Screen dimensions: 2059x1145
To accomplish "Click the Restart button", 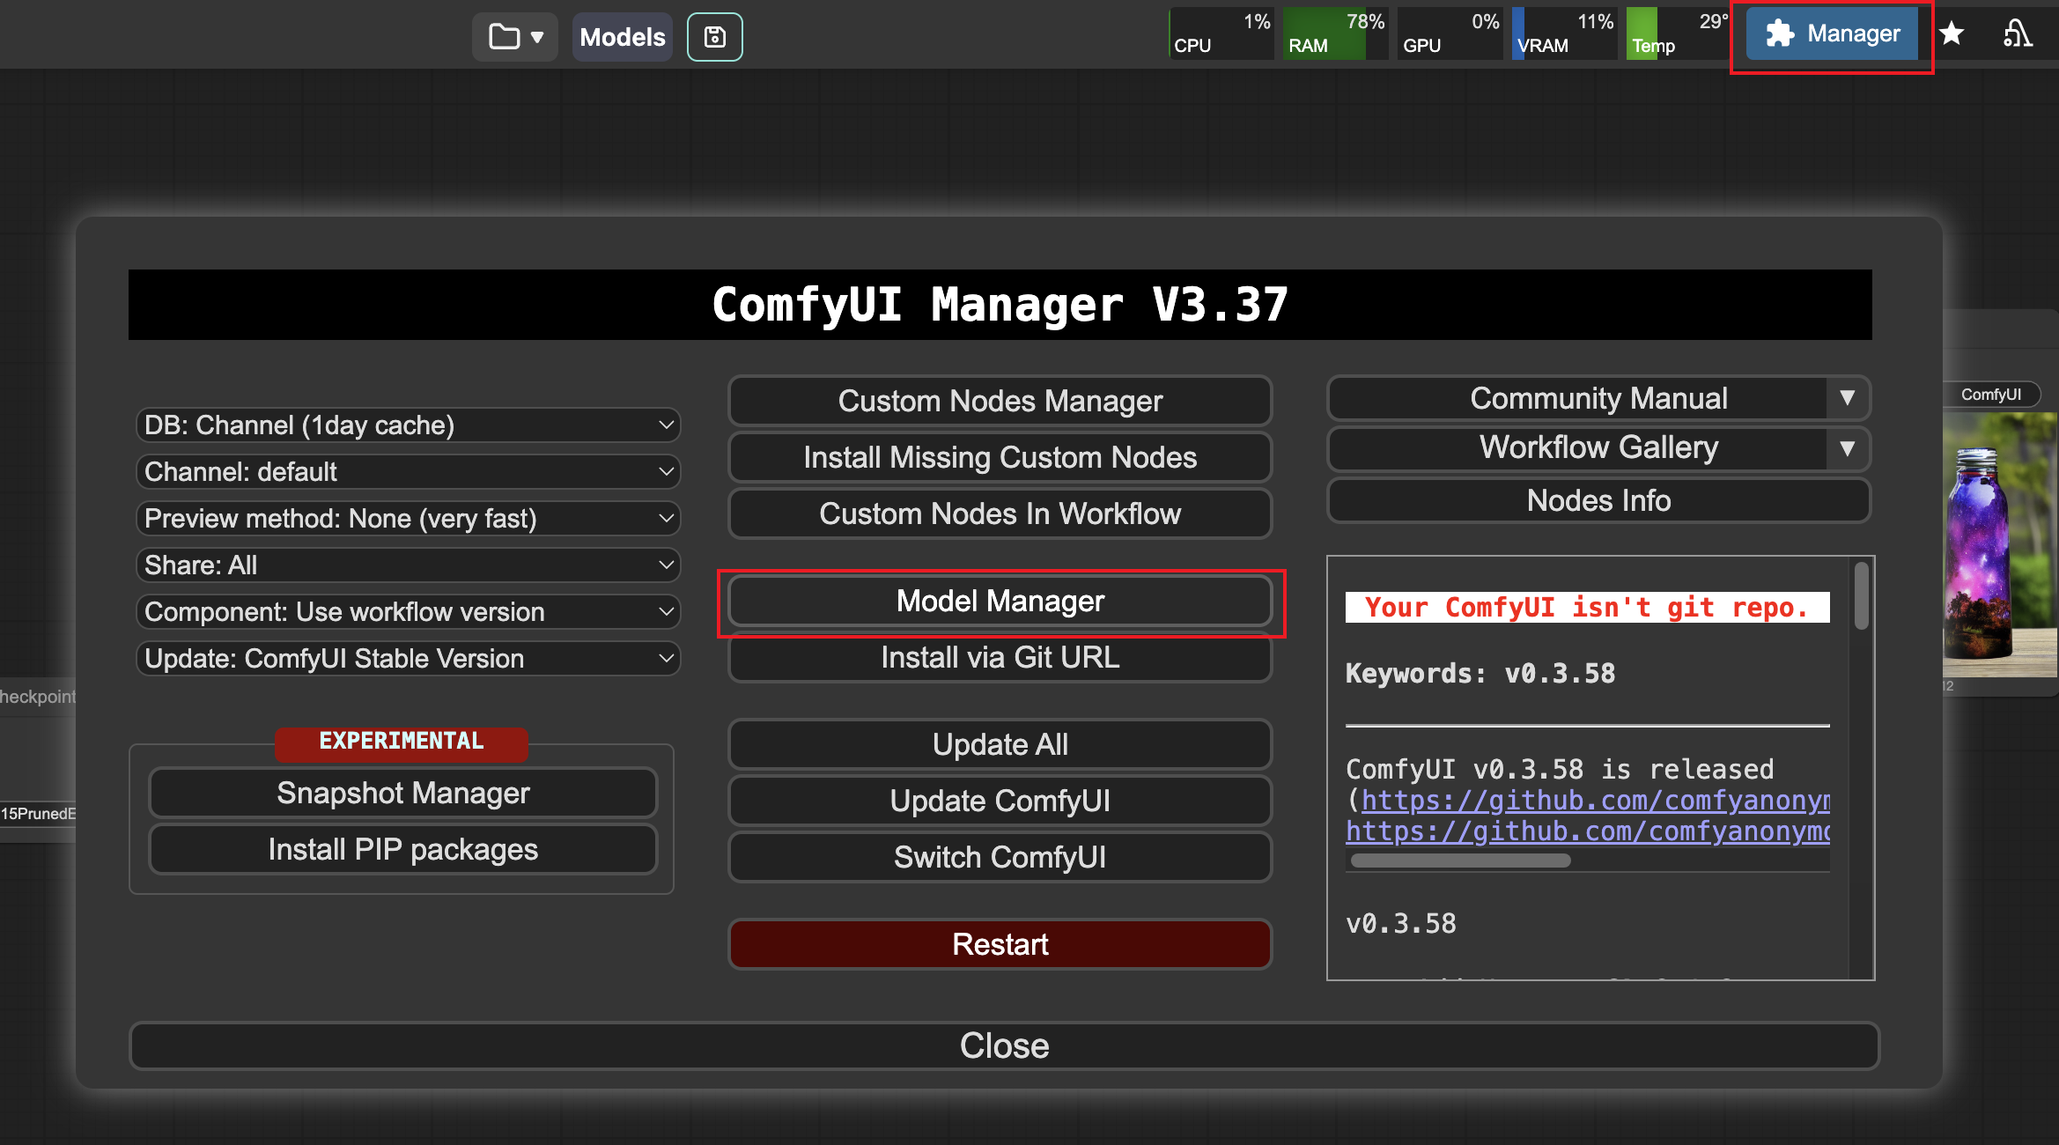I will coord(1000,943).
